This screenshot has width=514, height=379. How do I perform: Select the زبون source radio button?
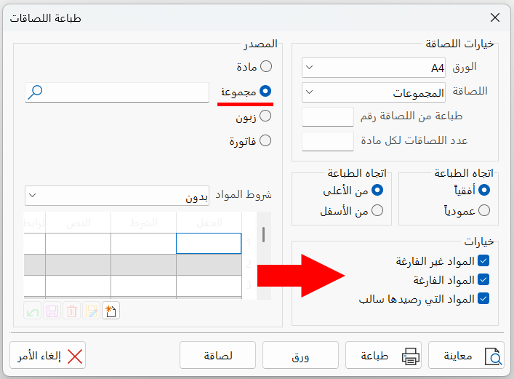[265, 116]
